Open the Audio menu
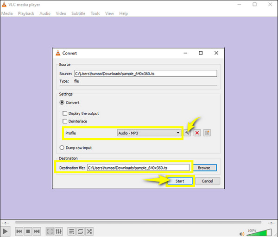This screenshot has height=237, width=278. point(45,13)
